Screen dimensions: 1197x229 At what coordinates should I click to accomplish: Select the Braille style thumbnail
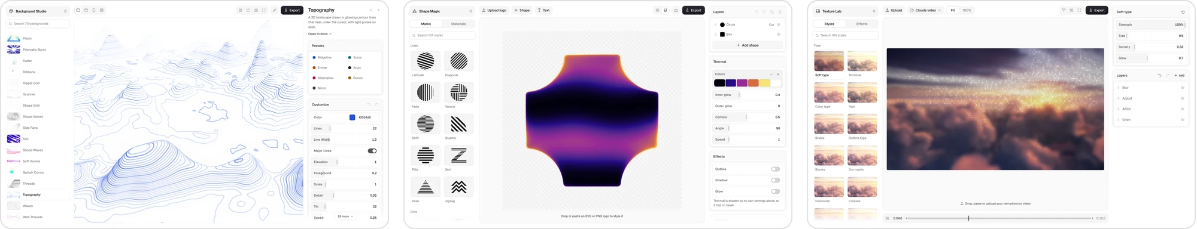pyautogui.click(x=829, y=124)
